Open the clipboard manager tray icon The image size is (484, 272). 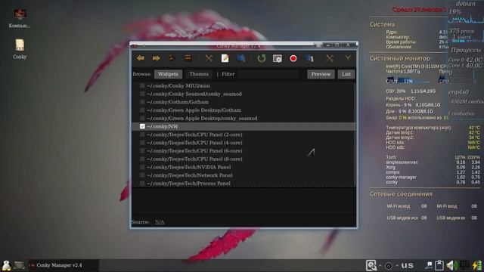[x=439, y=265]
